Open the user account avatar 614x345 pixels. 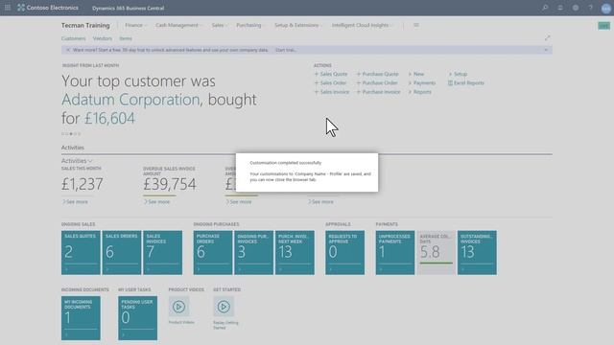(605, 8)
